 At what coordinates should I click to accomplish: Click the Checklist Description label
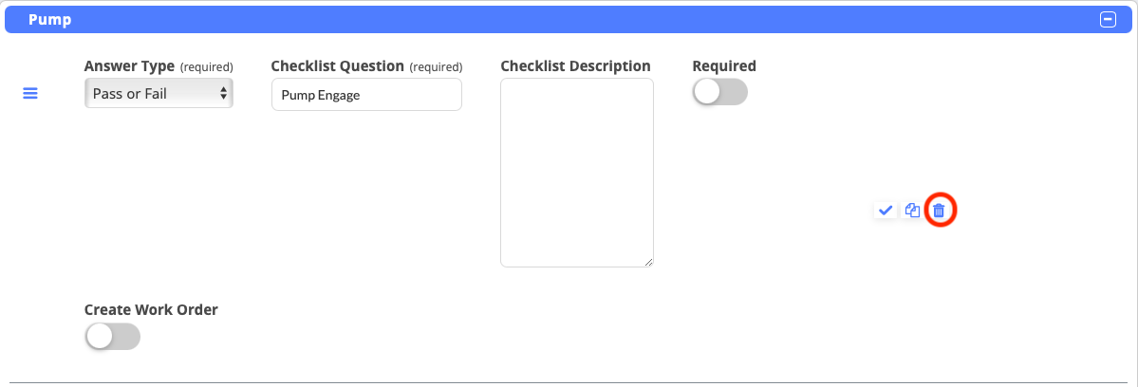[x=575, y=66]
